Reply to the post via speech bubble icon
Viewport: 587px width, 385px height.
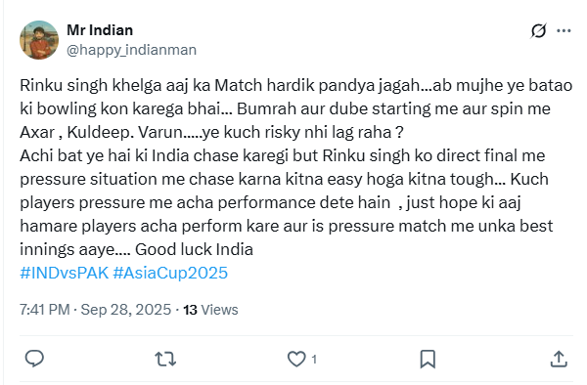tap(34, 359)
